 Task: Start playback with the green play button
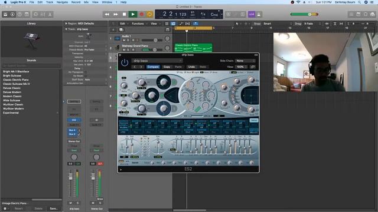(x=133, y=14)
